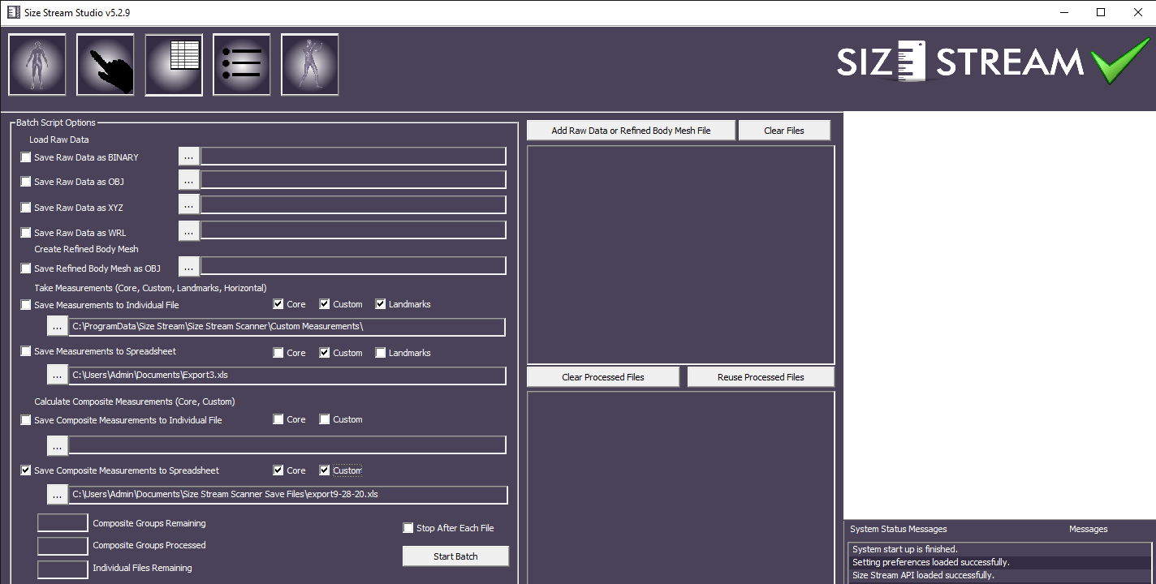Browse path for Raw Data OBJ
Screen dimensions: 1156x584
click(x=188, y=180)
